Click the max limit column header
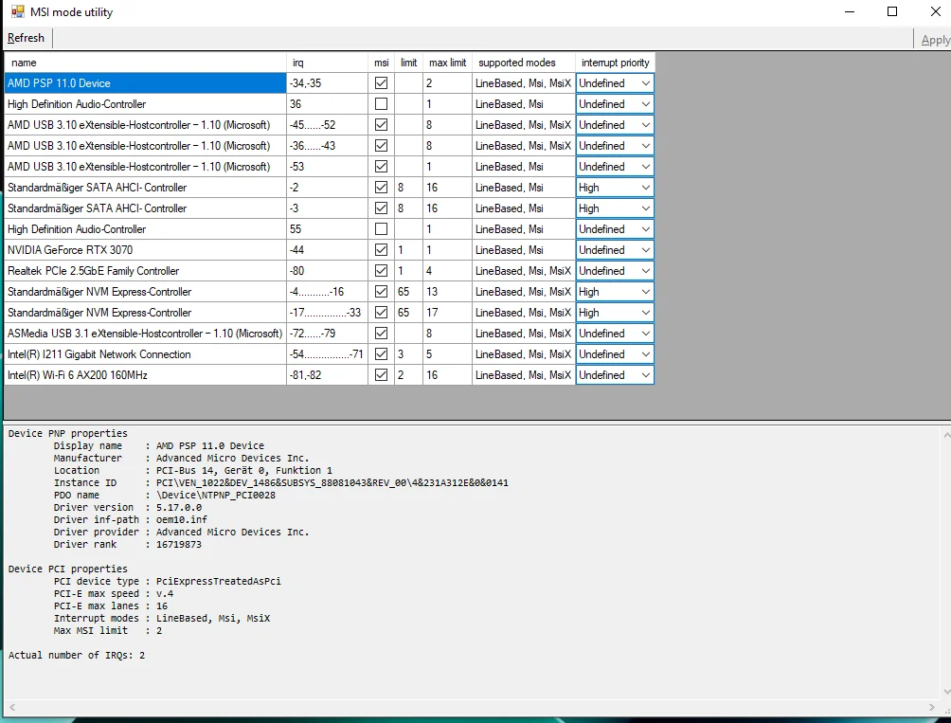Viewport: 951px width, 723px height. (447, 63)
